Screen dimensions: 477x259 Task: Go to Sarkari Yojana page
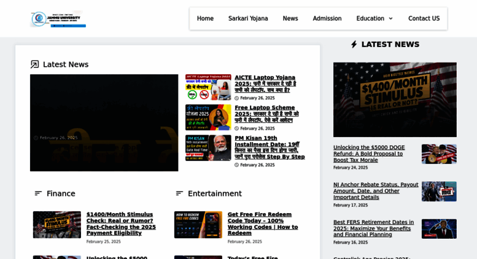(248, 18)
